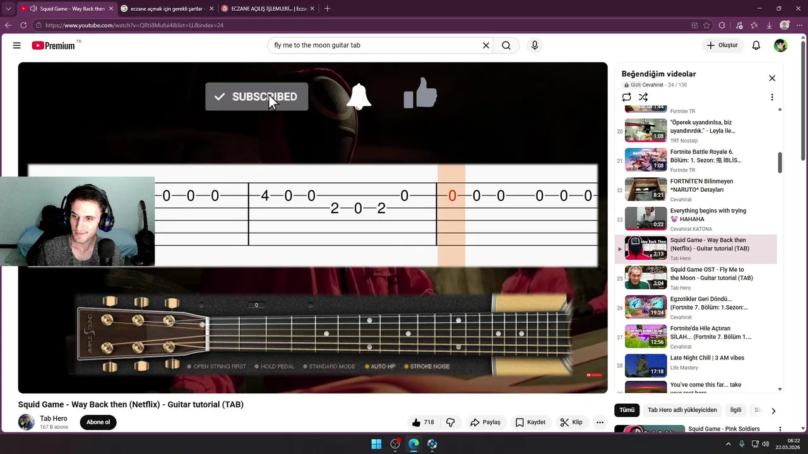808x454 pixels.
Task: Subscribe with the Abone ol button
Action: [98, 422]
